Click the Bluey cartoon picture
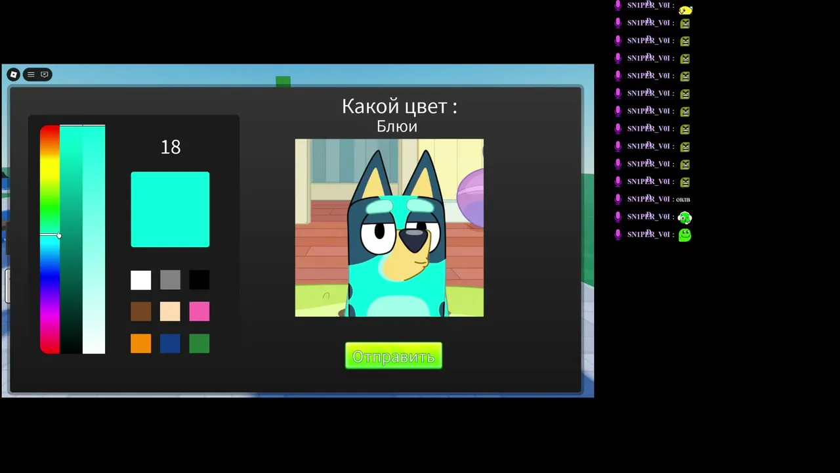The height and width of the screenshot is (473, 840). coord(389,228)
